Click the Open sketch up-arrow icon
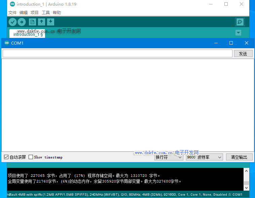 click(41, 22)
